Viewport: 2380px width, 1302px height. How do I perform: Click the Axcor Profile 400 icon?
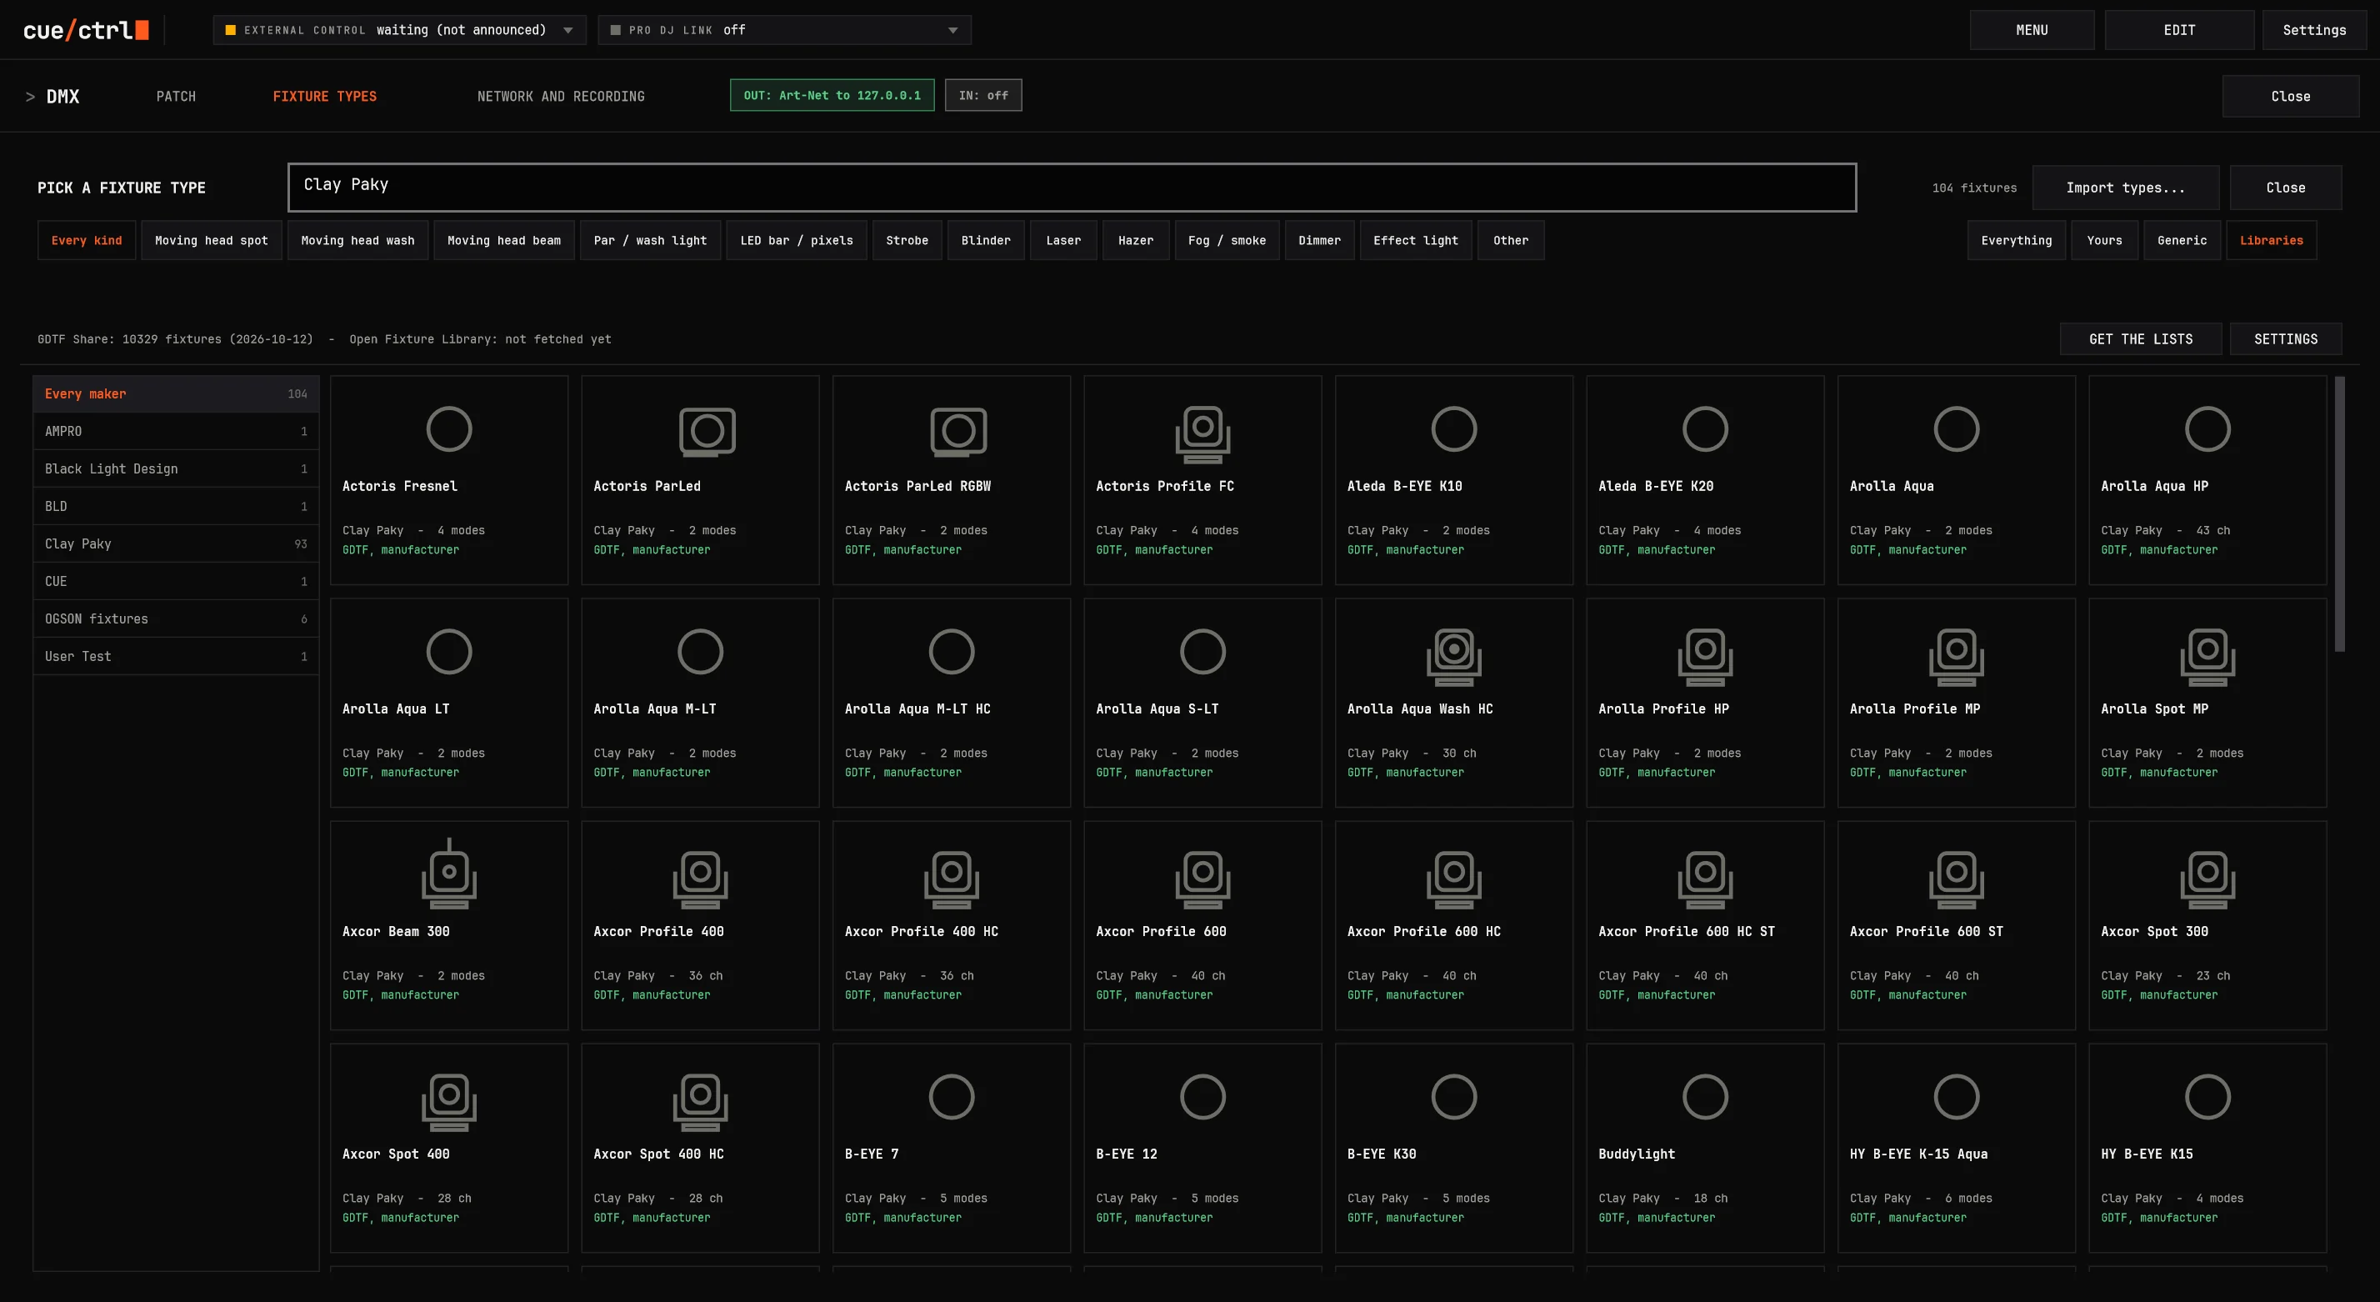tap(700, 879)
